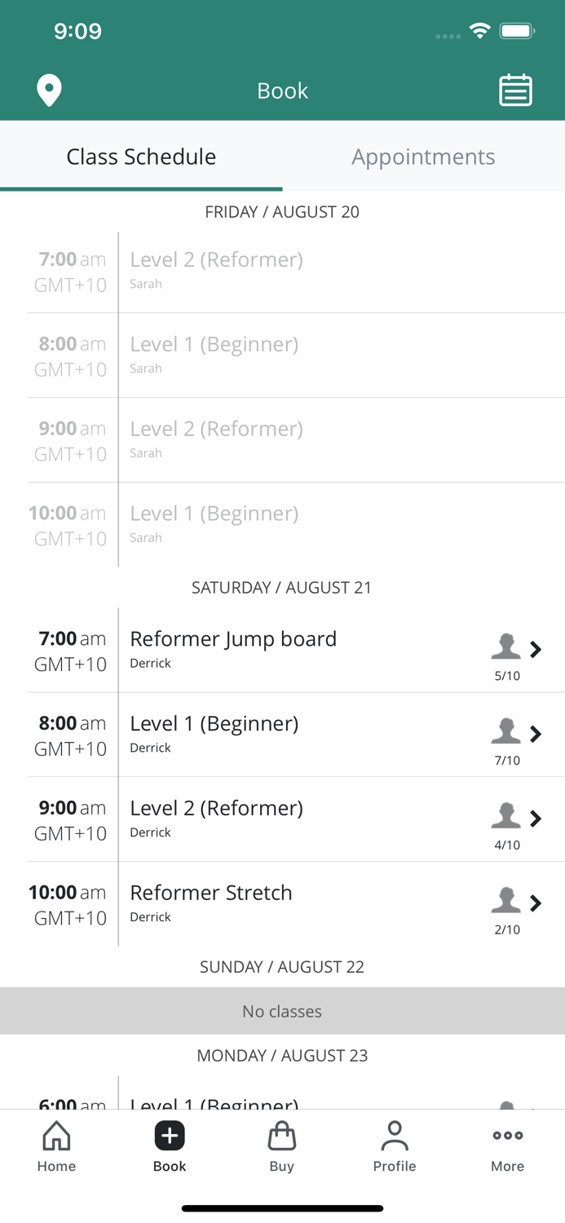
Task: Tap attendee icon for Reformer Jump board
Action: (505, 647)
